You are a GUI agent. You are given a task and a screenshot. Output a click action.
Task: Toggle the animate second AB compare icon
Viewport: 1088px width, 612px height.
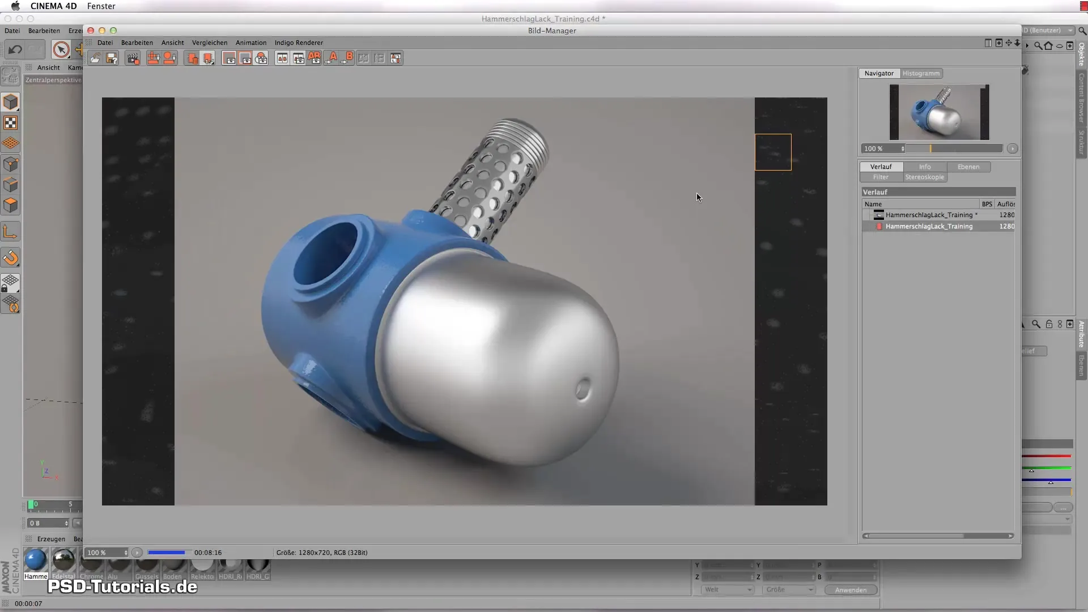pos(314,58)
